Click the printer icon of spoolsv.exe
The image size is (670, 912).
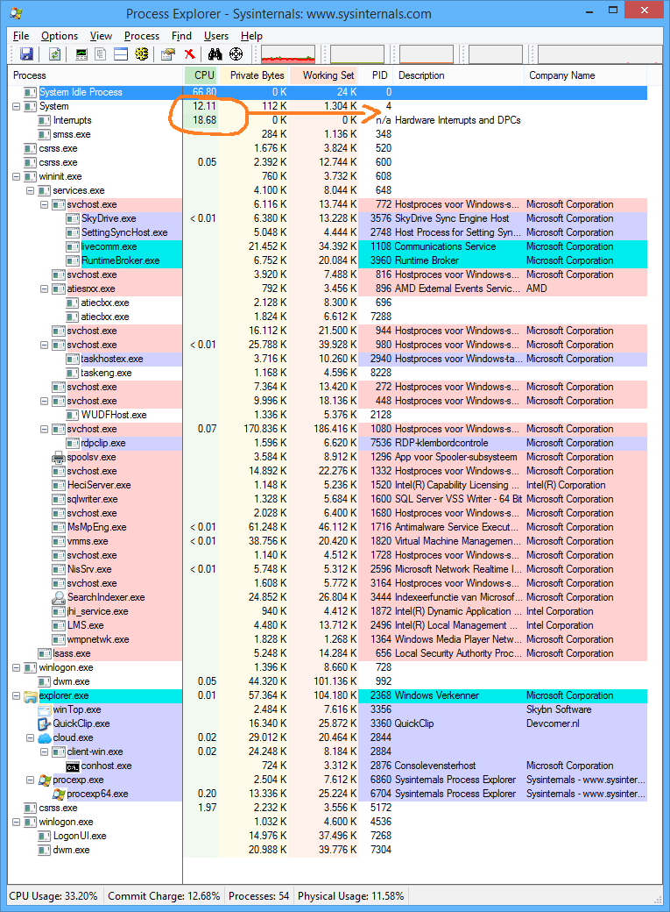click(x=58, y=457)
